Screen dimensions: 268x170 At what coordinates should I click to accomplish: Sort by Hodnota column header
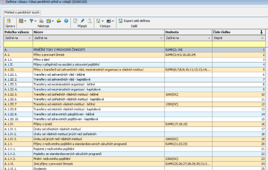click(188, 32)
